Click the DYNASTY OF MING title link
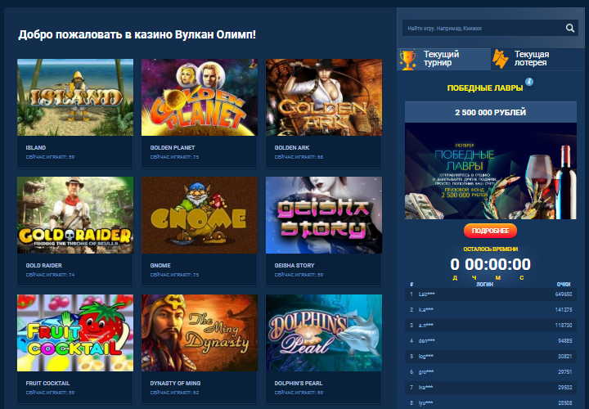This screenshot has width=589, height=409. [176, 383]
